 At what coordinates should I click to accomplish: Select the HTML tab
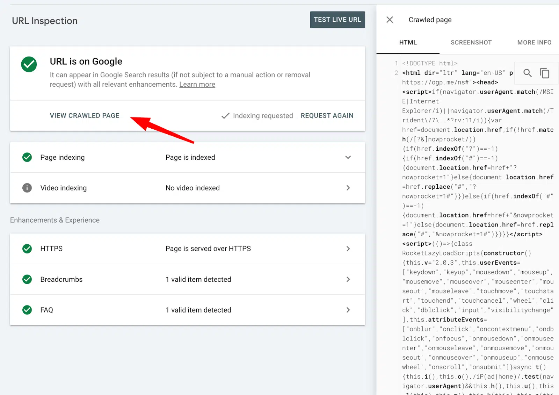tap(408, 42)
